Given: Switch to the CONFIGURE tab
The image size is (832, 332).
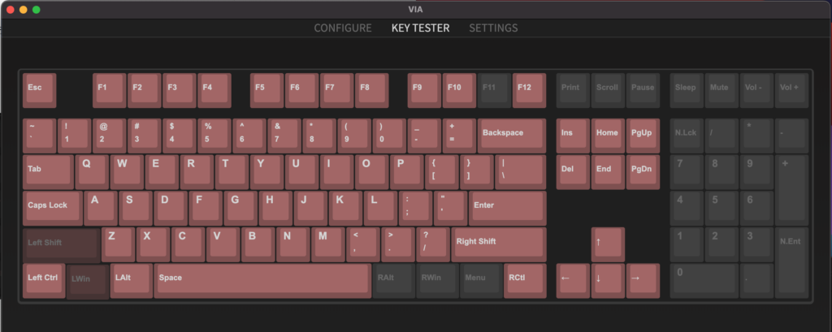Looking at the screenshot, I should coord(343,28).
